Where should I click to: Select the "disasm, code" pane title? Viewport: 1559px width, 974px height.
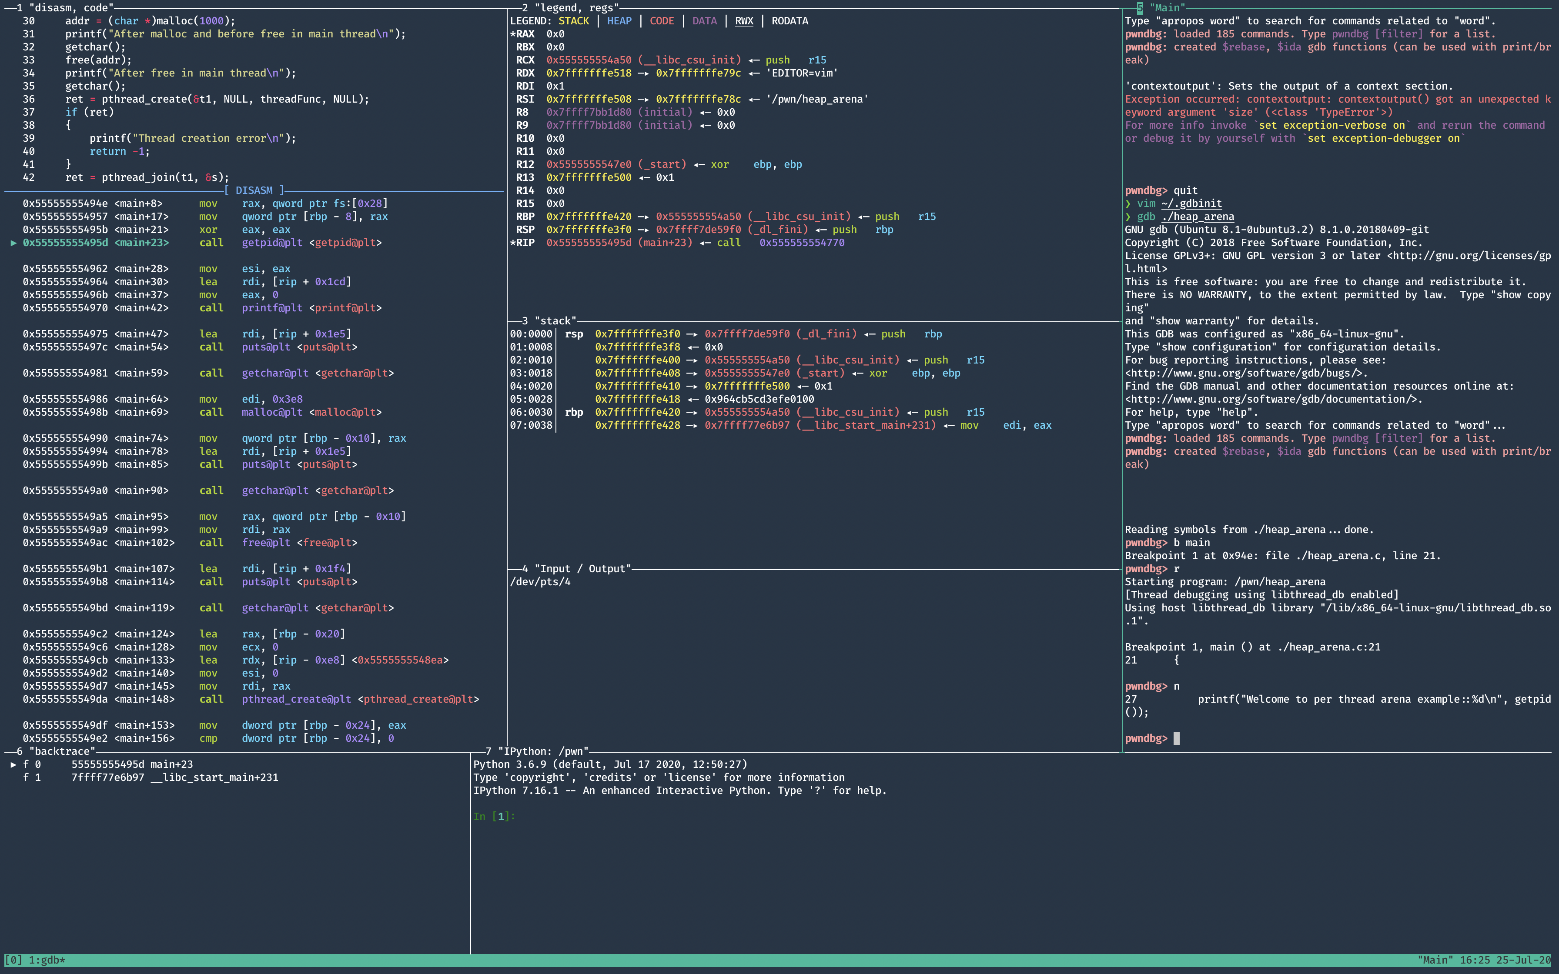pyautogui.click(x=71, y=8)
